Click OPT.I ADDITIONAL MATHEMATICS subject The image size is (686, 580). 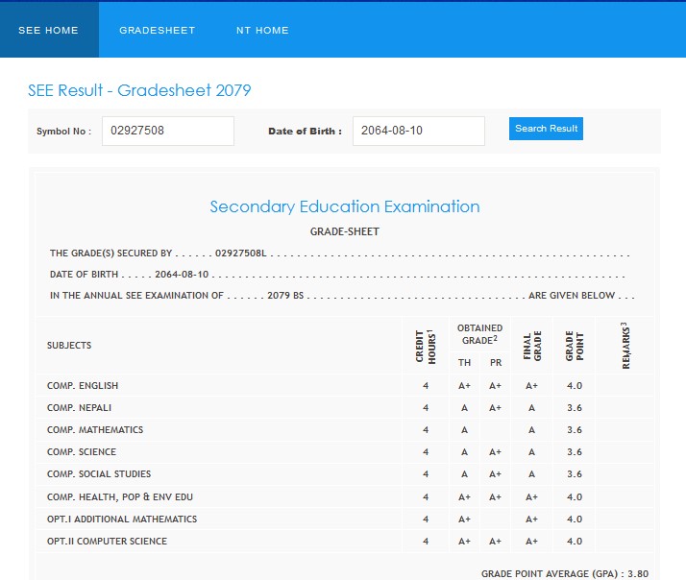[122, 520]
